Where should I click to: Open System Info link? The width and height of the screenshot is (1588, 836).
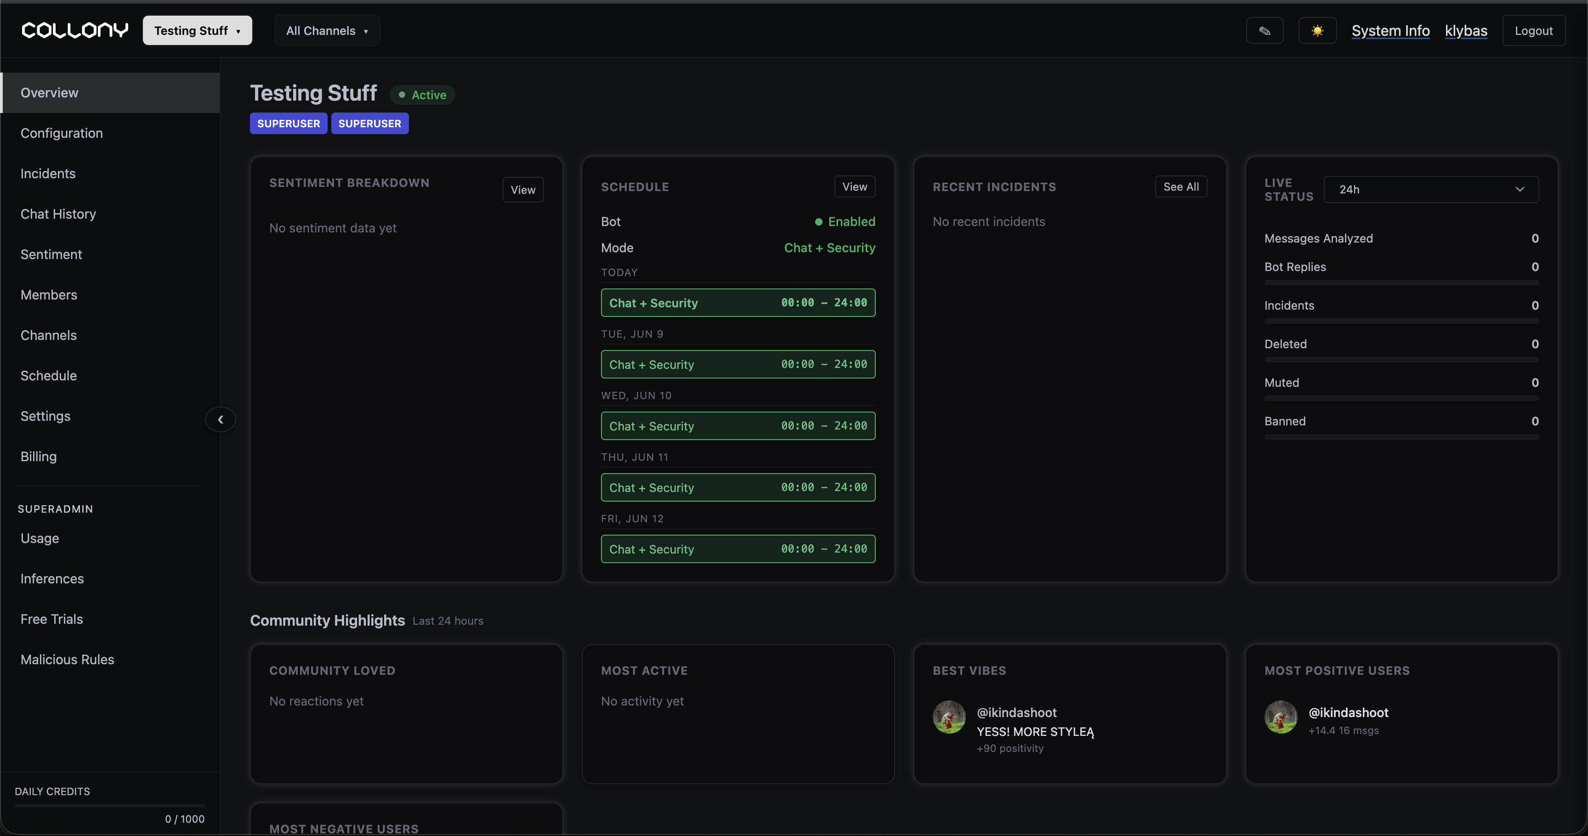1390,30
